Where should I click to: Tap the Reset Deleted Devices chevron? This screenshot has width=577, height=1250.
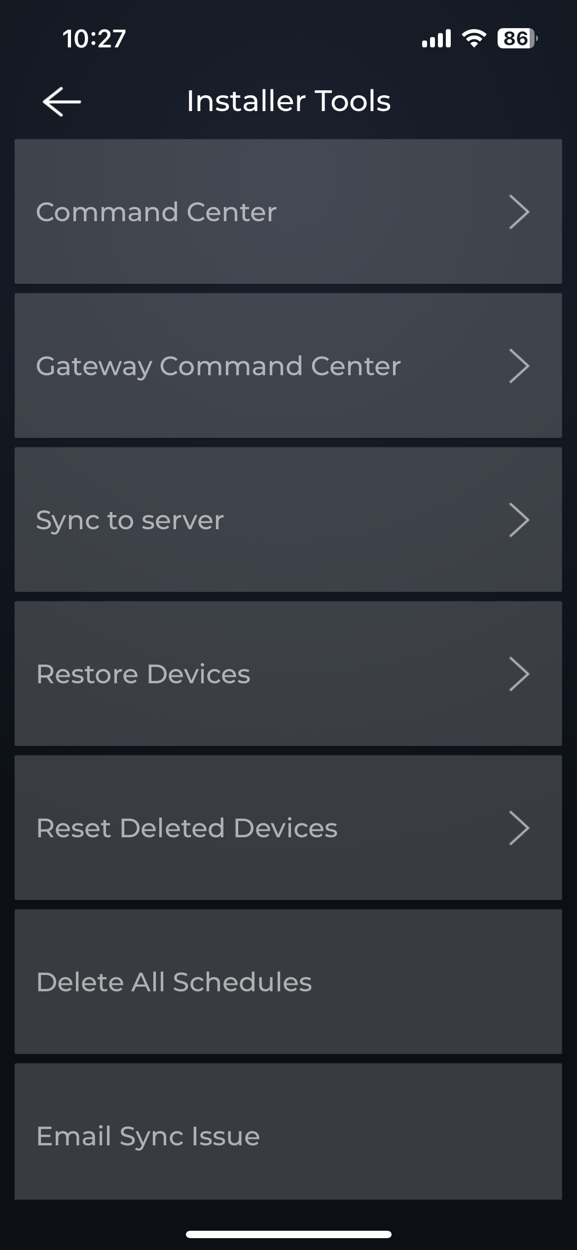[x=519, y=828]
